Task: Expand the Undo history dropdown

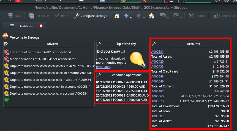Action: 168,18
